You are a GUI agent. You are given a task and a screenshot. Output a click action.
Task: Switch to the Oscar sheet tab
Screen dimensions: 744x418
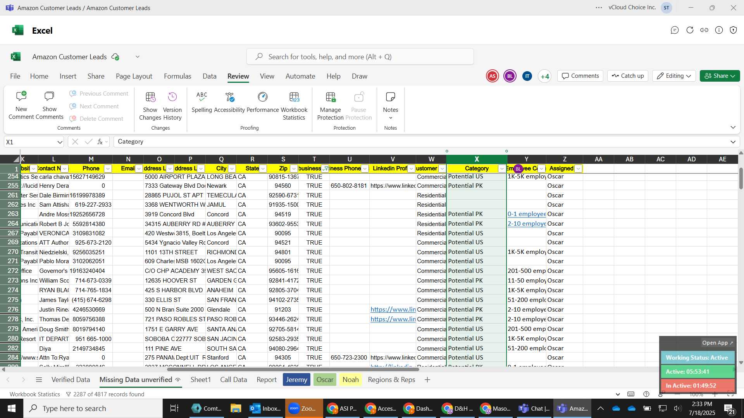(325, 380)
